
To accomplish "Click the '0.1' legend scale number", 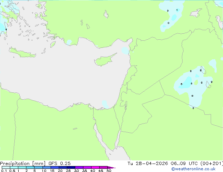I will pyautogui.click(x=4, y=171).
